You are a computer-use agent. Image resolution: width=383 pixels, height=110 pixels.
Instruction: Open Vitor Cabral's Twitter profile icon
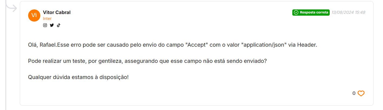tap(52, 25)
